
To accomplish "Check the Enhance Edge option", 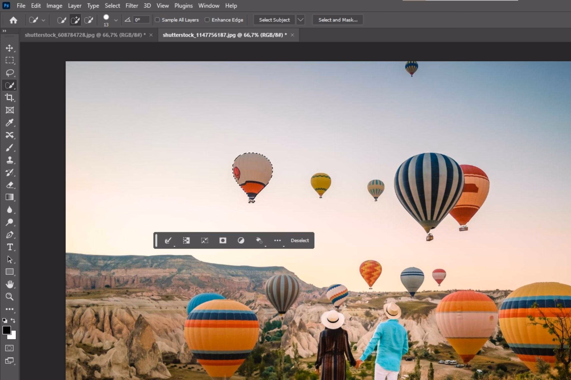I will [207, 20].
